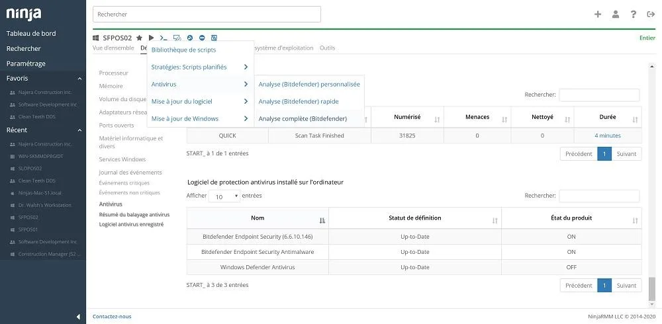The height and width of the screenshot is (324, 662).
Task: Click the blue square remote tool icon
Action: tap(214, 38)
